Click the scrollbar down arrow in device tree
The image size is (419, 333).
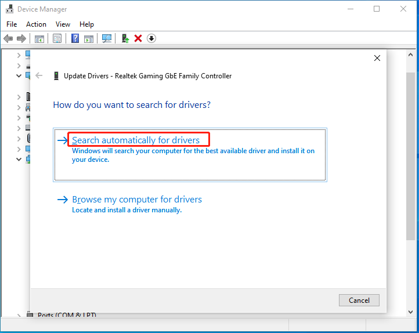410,312
